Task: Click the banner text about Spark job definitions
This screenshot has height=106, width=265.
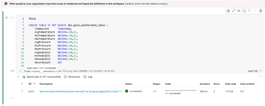Action: 88,4
